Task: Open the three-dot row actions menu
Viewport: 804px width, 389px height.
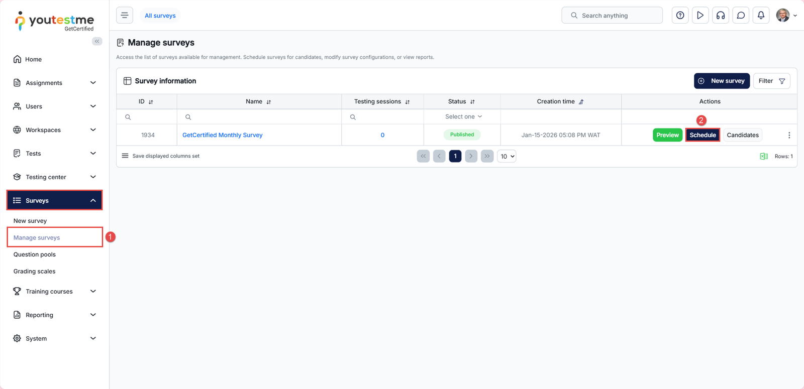Action: (789, 135)
